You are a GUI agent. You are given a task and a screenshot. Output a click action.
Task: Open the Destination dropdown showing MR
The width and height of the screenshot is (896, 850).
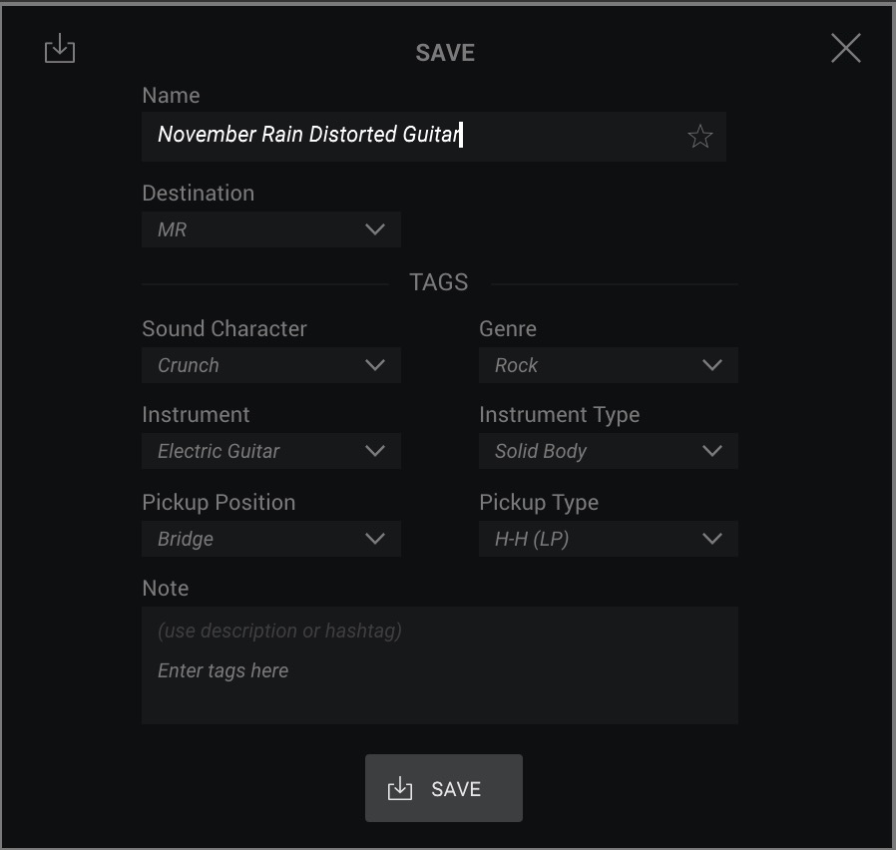pos(270,229)
